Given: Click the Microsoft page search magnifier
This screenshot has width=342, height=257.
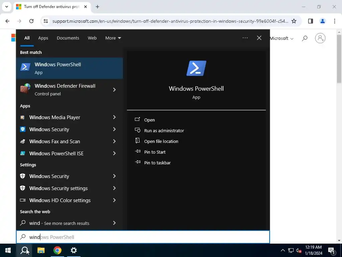Looking at the screenshot, I should (305, 38).
